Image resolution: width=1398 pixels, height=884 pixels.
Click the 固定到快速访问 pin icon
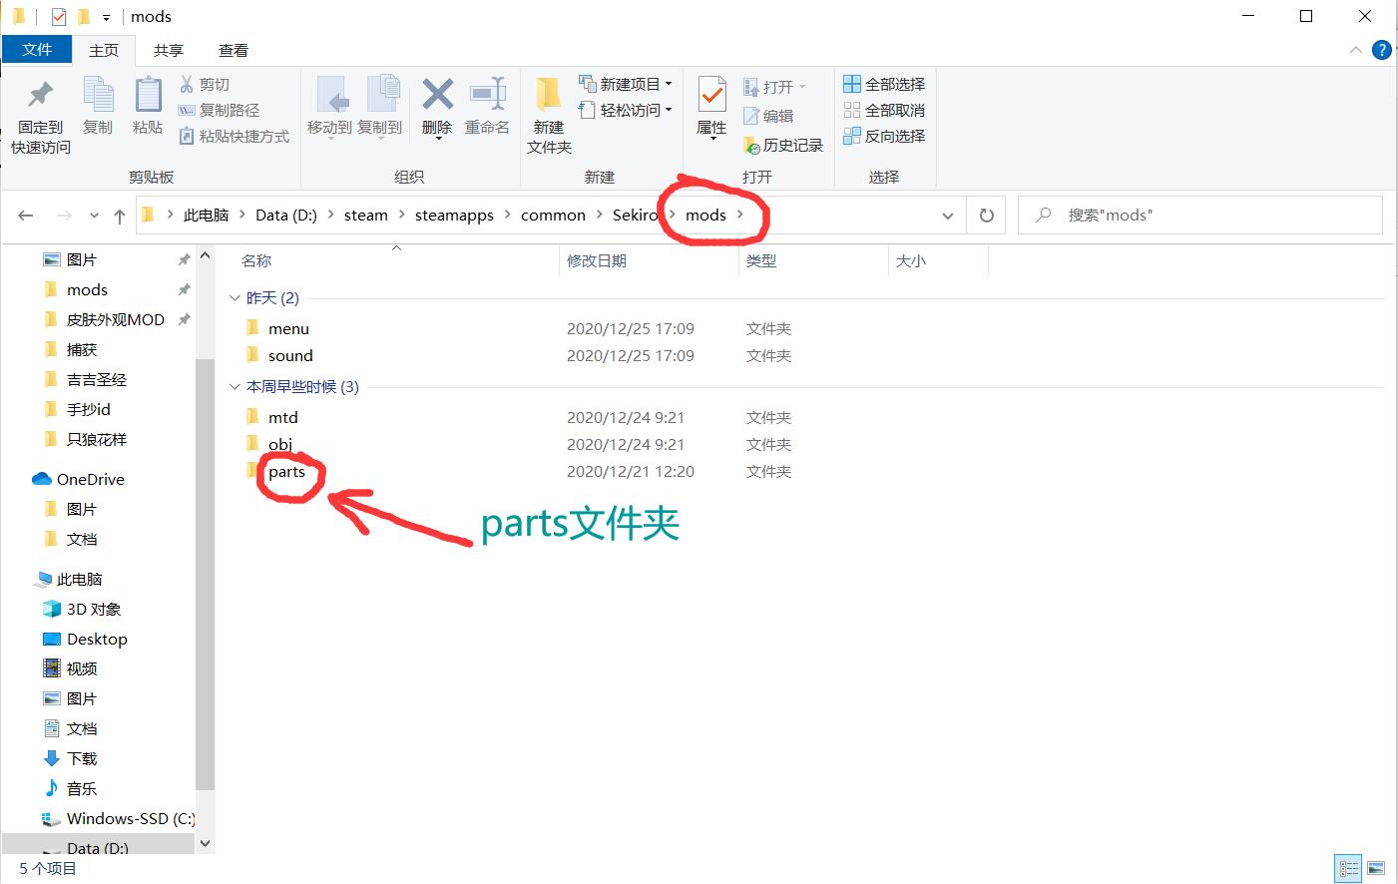40,96
